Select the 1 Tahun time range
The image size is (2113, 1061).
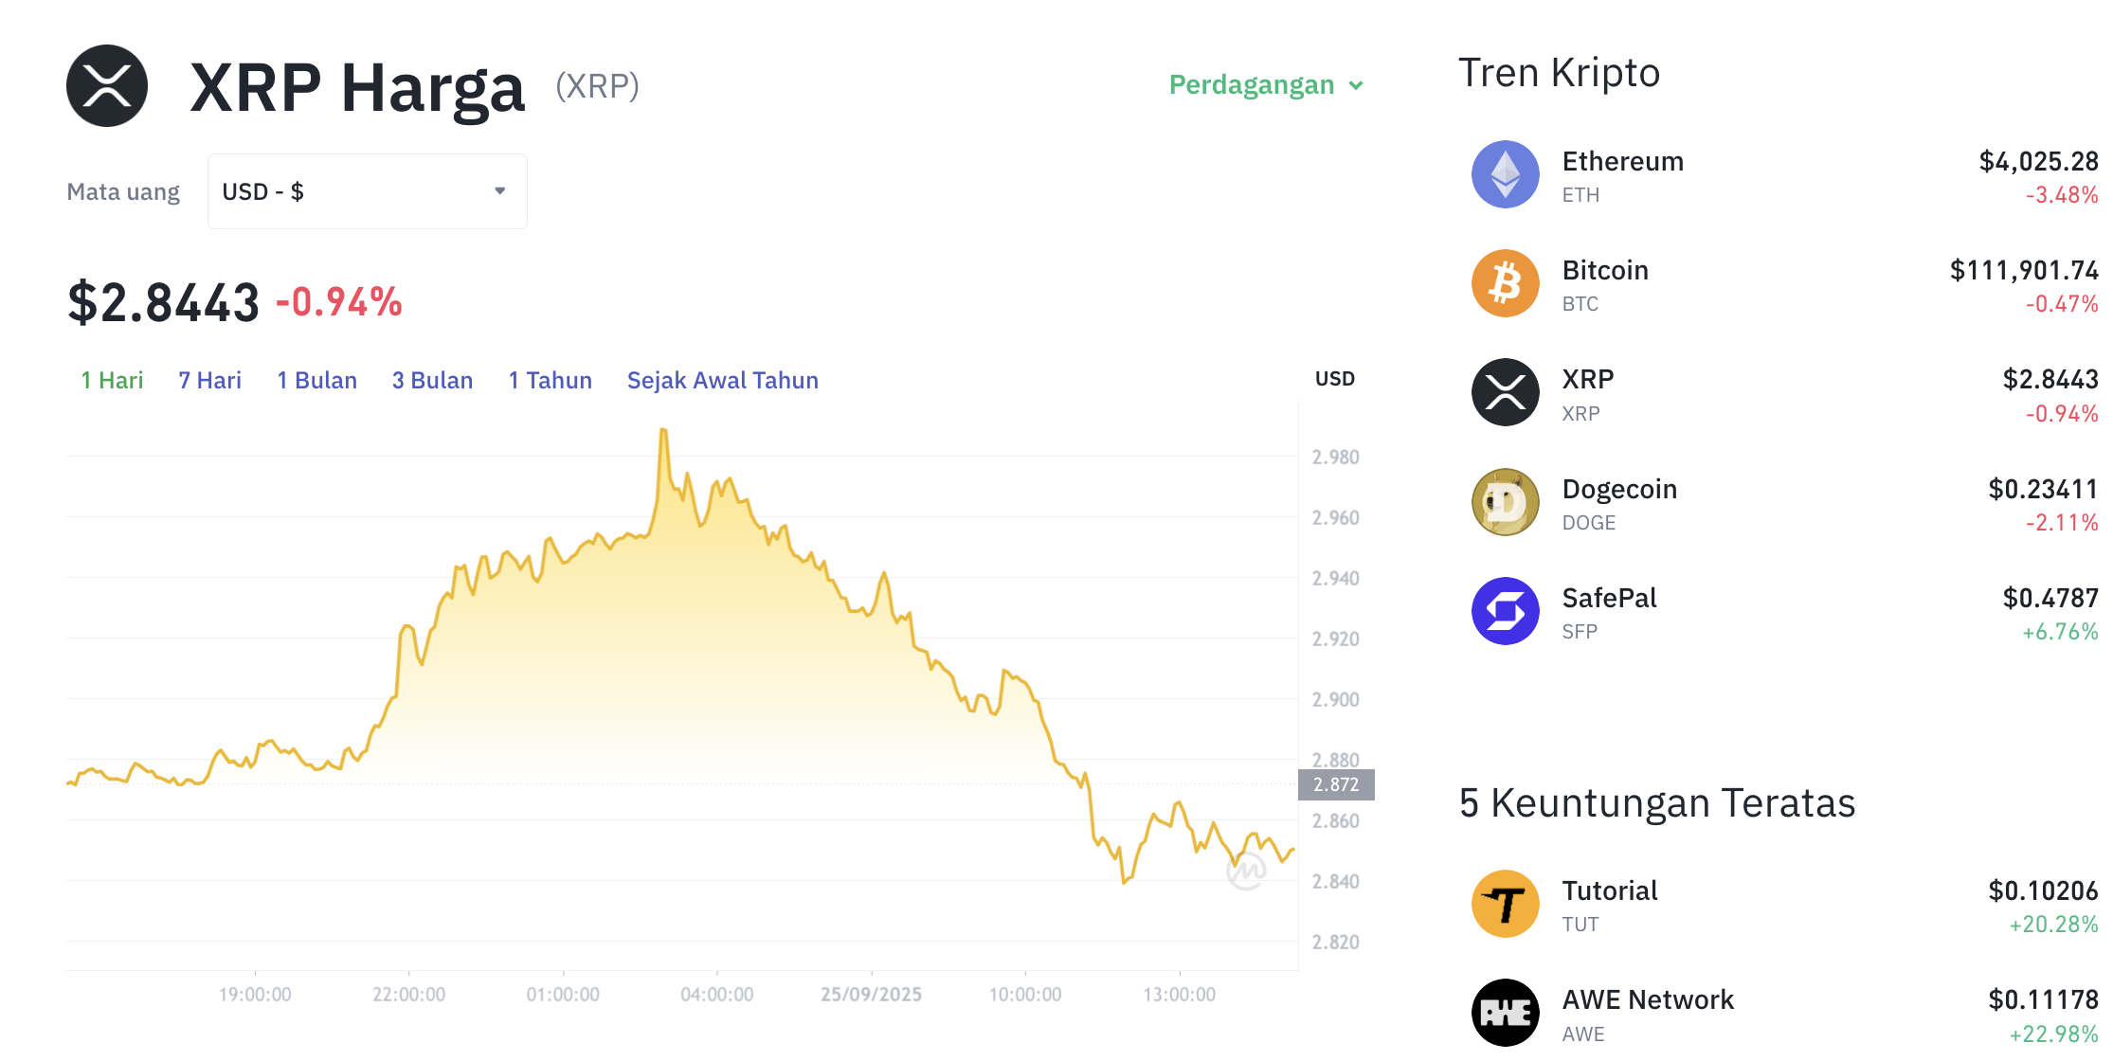click(550, 380)
